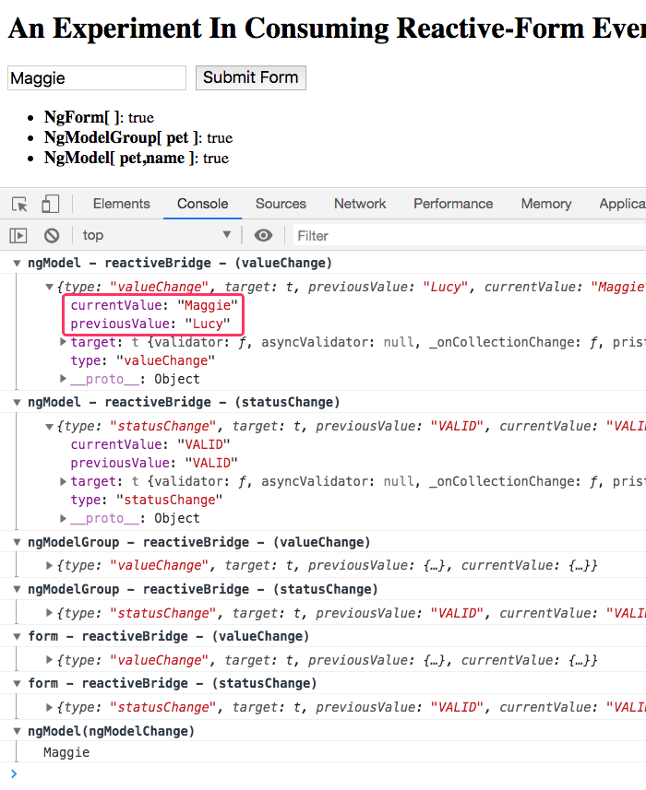Toggle the live expression eye icon
This screenshot has height=790, width=646.
tap(263, 235)
